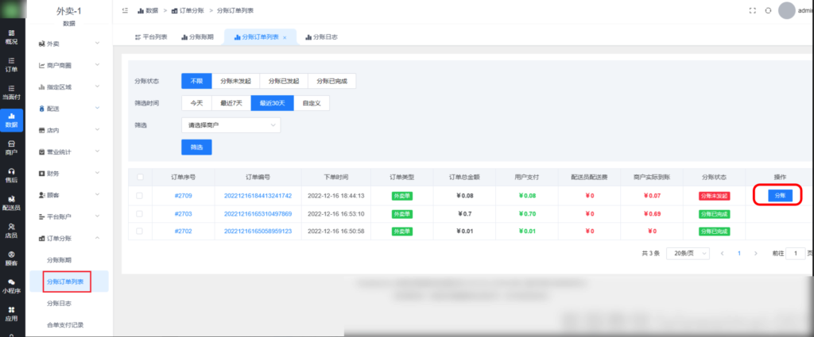Collapse menu using top-left fold icon
The width and height of the screenshot is (814, 337).
coord(125,10)
